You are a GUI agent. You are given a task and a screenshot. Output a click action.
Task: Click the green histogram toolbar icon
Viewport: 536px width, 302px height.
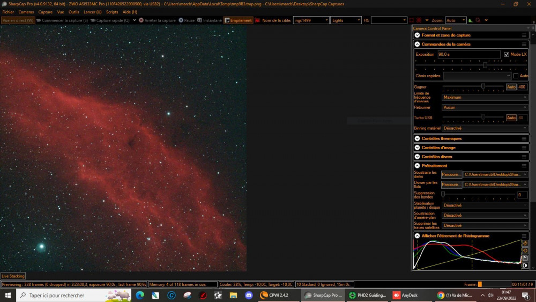click(471, 20)
